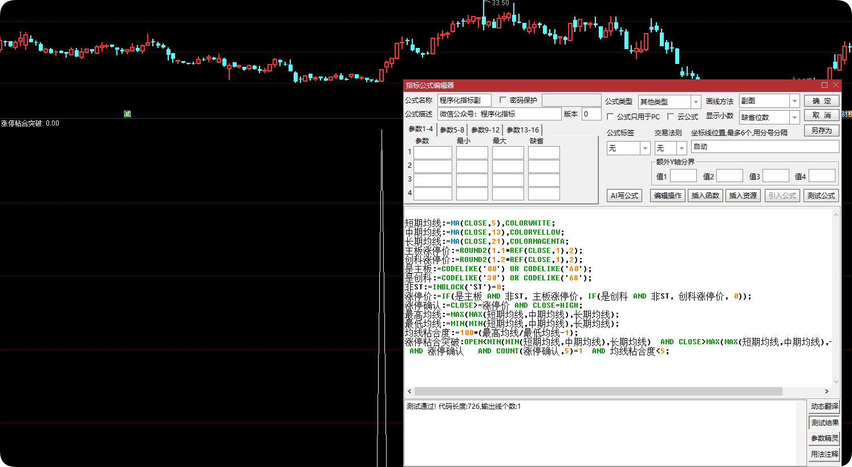Screen dimensions: 852x467
Task: Maximize the 指标公式编辑器 window
Action: coord(825,85)
